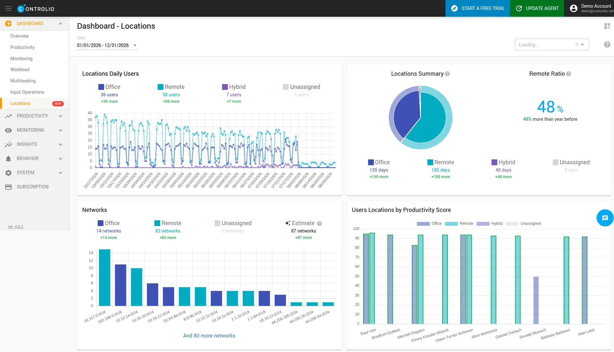The height and width of the screenshot is (352, 614).
Task: Open the Demo Account avatar icon
Action: (x=573, y=8)
